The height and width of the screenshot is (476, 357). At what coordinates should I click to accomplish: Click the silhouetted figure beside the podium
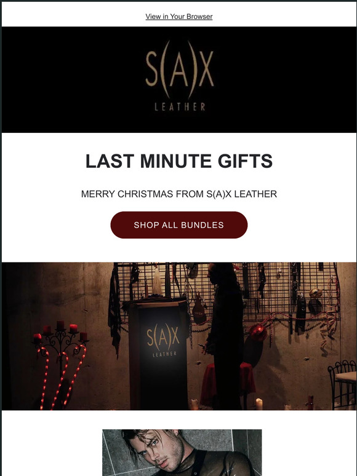[x=224, y=335]
